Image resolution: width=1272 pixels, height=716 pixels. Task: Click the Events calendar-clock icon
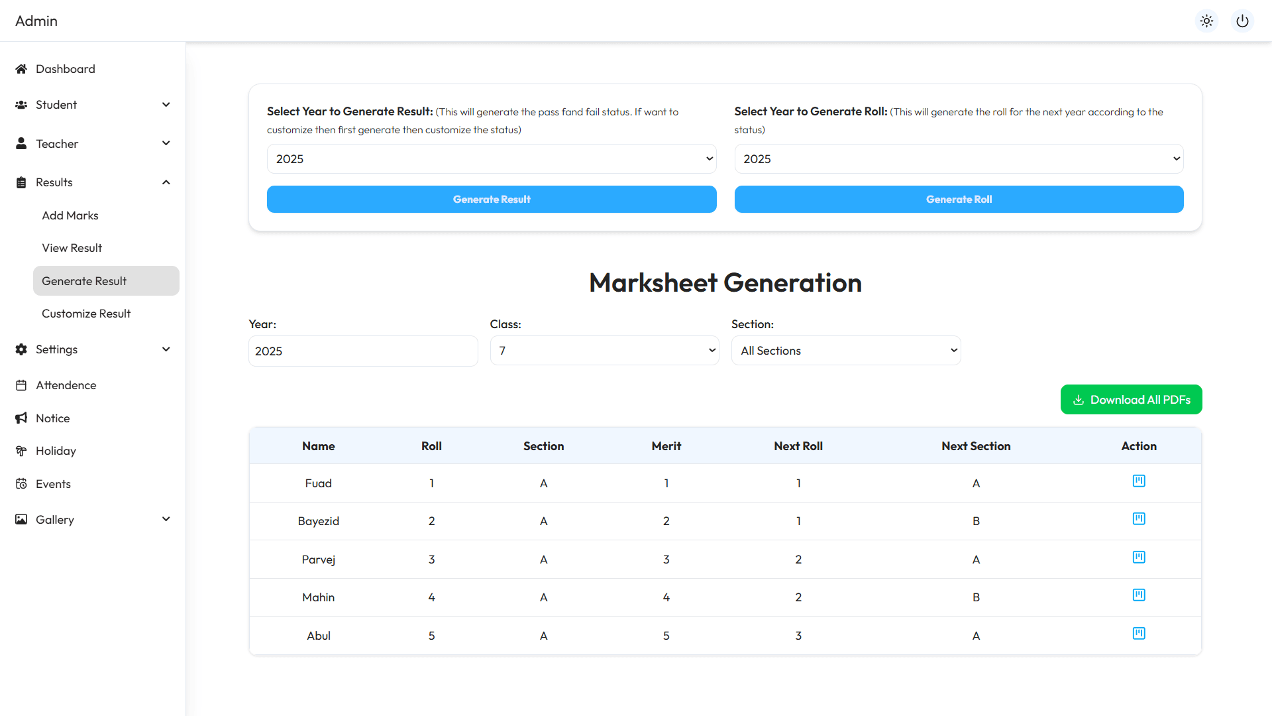pos(21,484)
